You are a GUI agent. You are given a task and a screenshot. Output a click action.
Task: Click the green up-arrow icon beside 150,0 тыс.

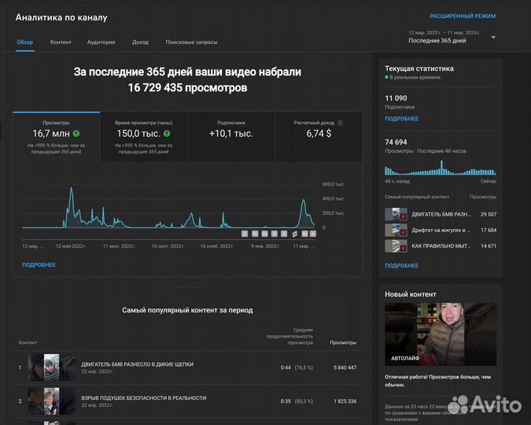click(167, 134)
